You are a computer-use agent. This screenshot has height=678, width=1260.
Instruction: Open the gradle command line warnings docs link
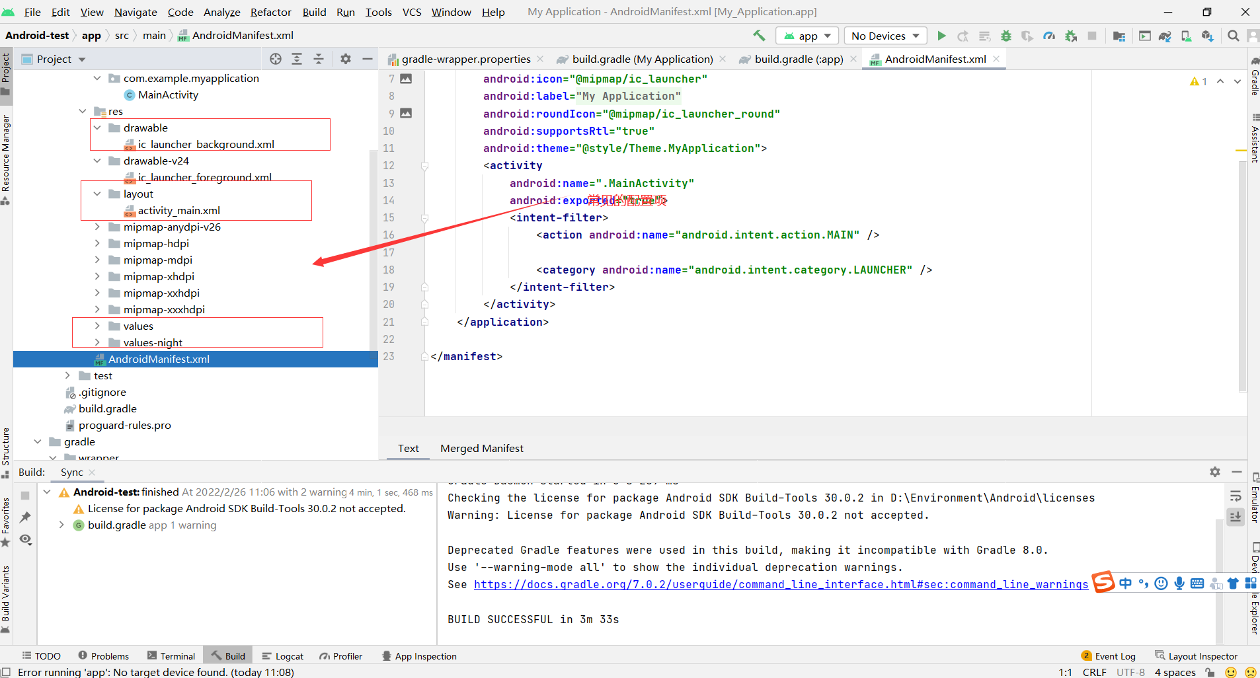781,584
